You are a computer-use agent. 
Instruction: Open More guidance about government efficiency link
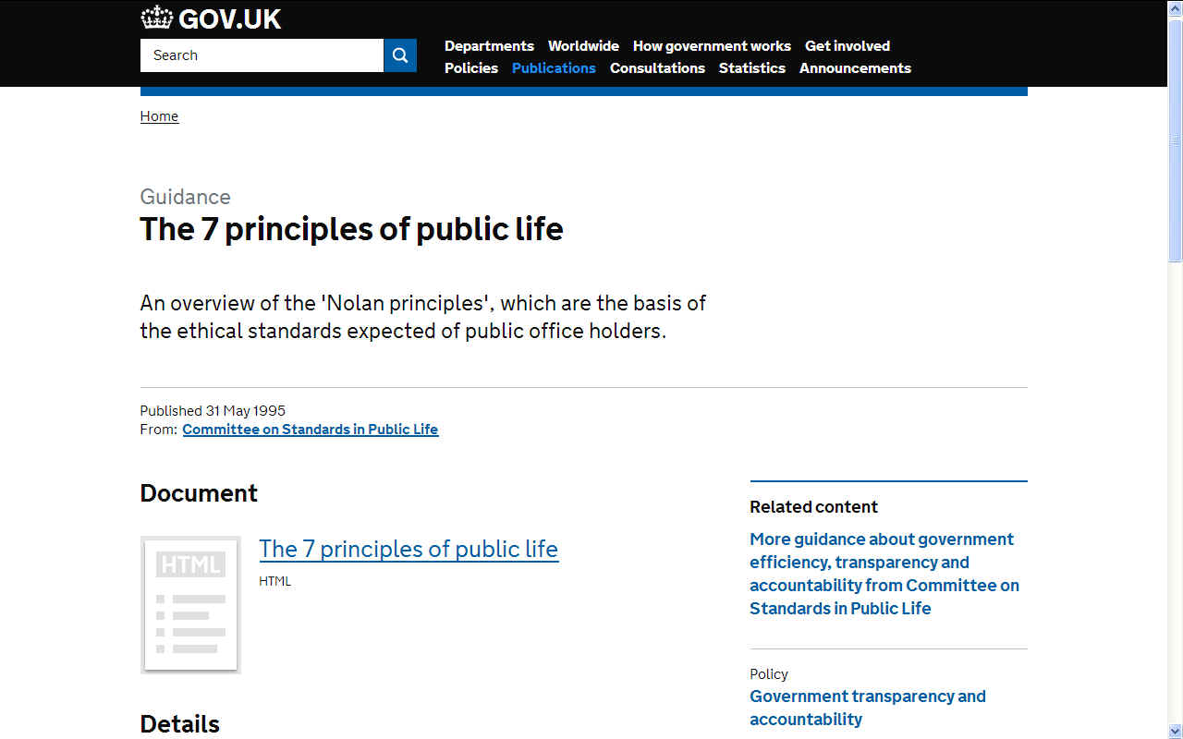coord(884,574)
